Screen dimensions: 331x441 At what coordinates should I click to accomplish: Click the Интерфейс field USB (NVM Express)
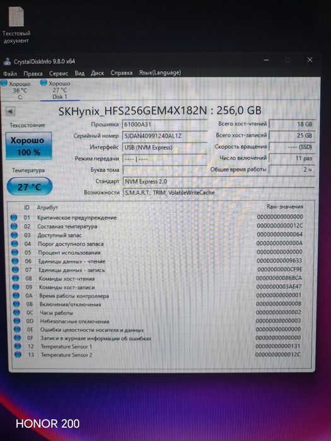[165, 147]
